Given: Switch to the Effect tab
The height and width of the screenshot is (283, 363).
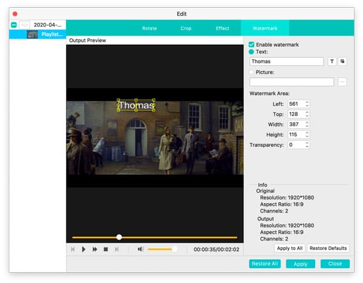Looking at the screenshot, I should (222, 28).
